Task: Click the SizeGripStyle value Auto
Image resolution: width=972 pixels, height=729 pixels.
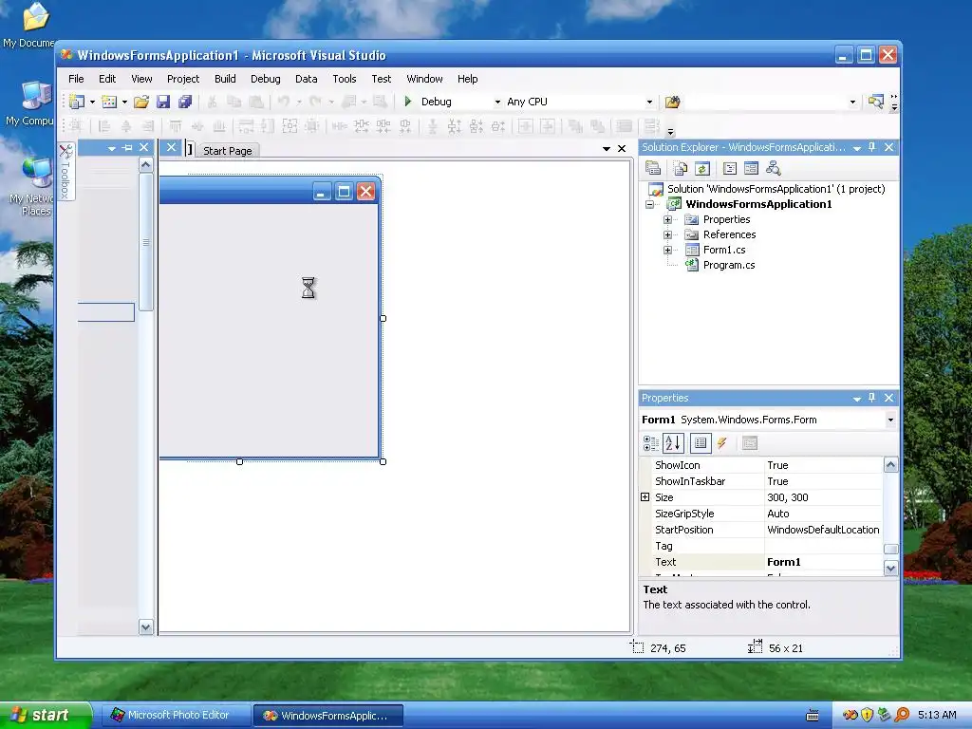Action: click(x=824, y=514)
